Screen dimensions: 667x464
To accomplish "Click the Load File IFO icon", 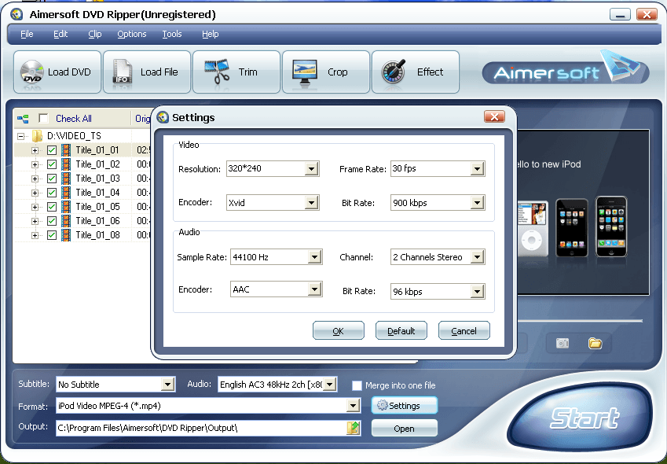I will tap(122, 72).
